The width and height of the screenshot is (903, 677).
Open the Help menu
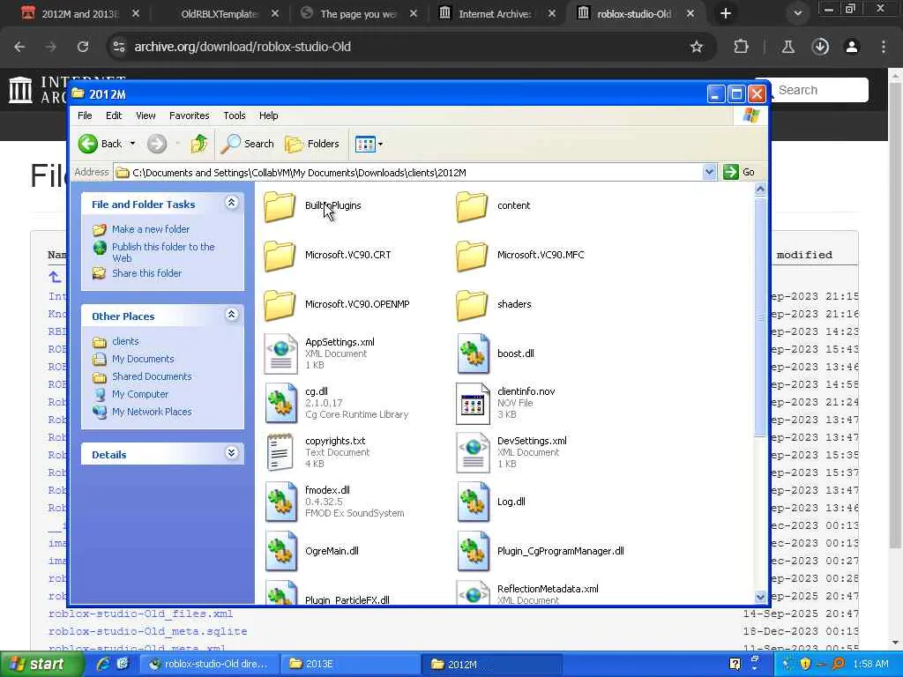(x=268, y=115)
